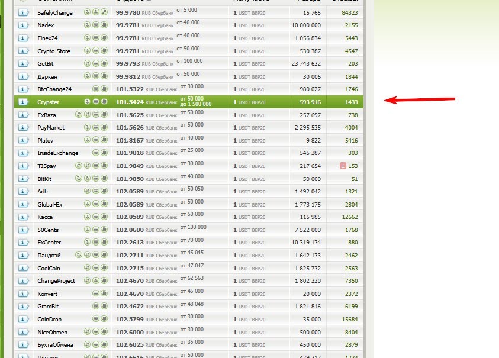The image size is (499, 358).
Task: Click the 'от 100 000' minimum for GetBit
Action: [189, 61]
